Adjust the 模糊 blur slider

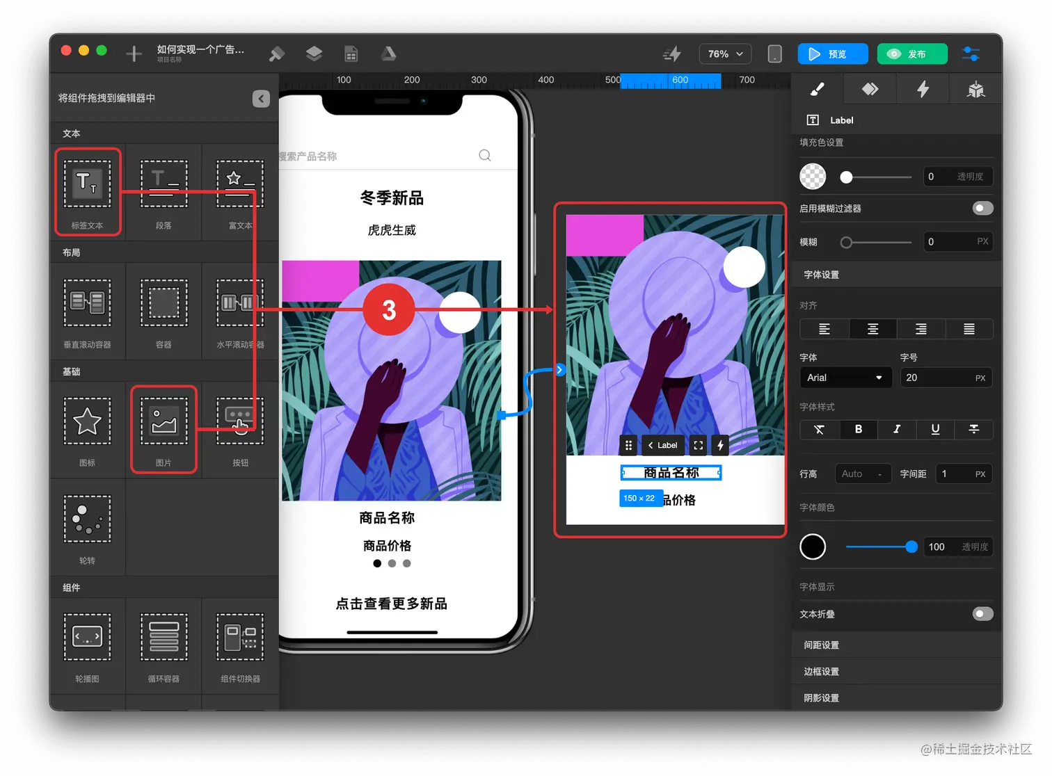[x=877, y=242]
